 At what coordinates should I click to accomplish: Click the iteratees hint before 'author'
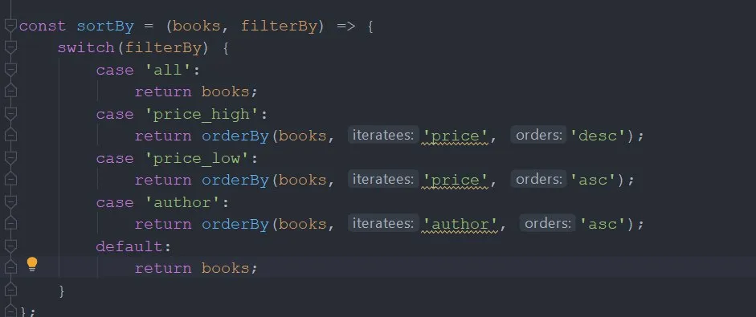(383, 224)
